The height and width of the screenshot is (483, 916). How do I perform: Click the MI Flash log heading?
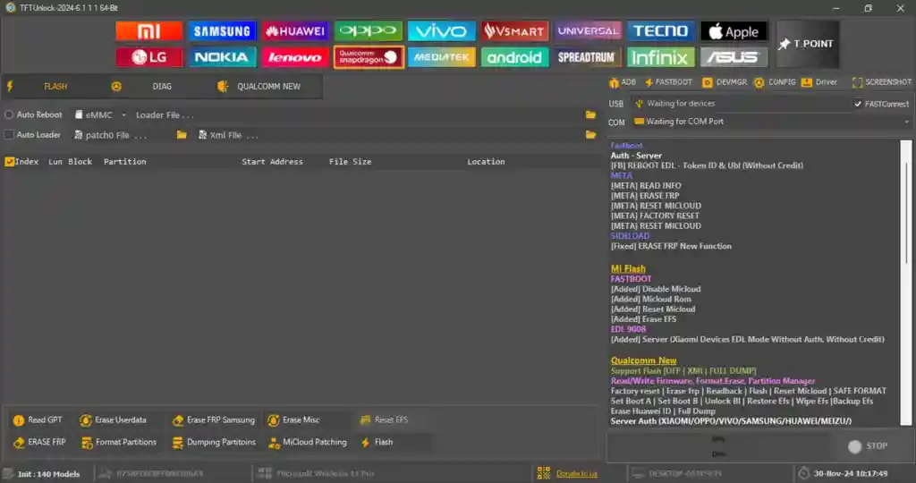coord(628,268)
